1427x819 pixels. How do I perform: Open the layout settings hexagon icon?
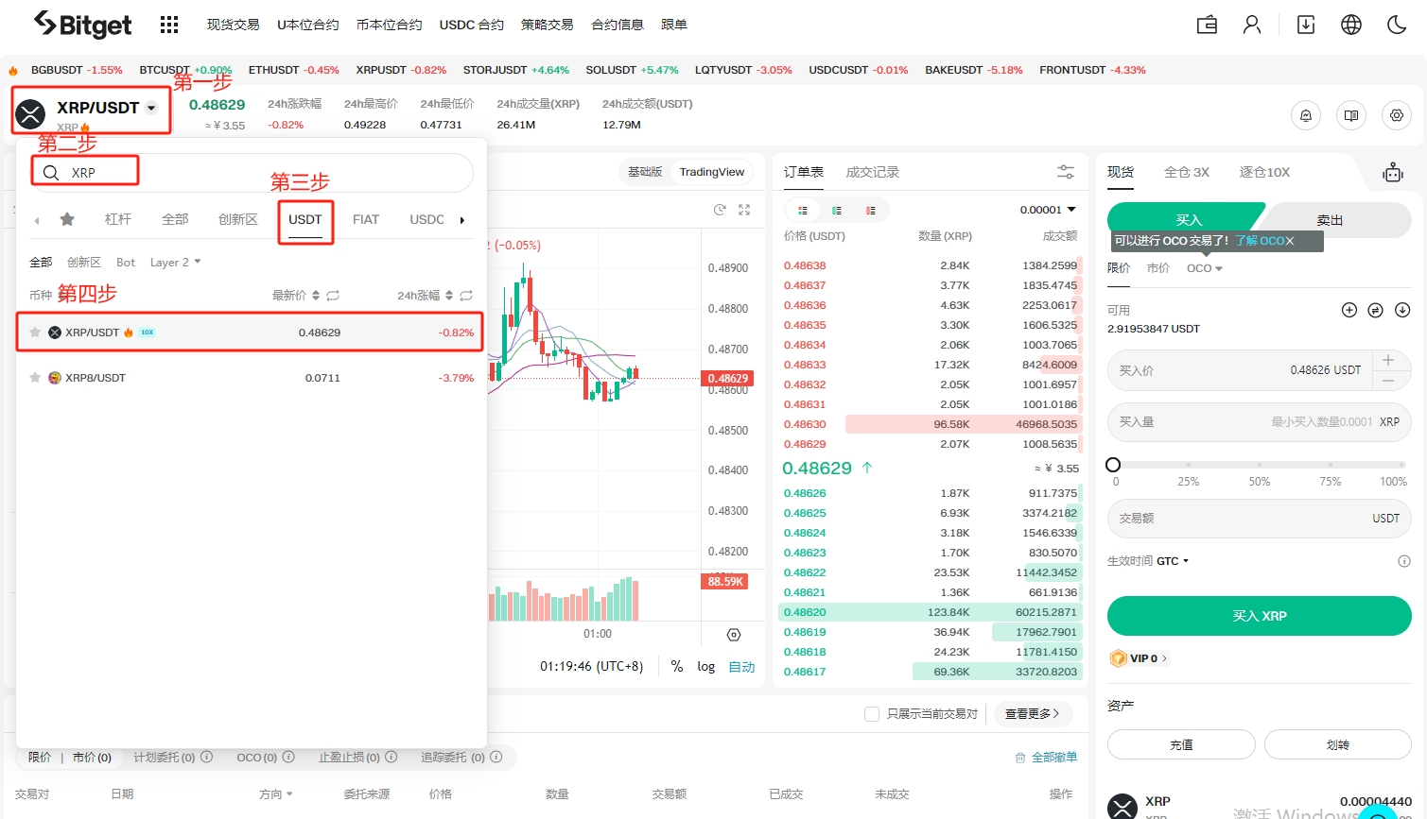click(1397, 115)
